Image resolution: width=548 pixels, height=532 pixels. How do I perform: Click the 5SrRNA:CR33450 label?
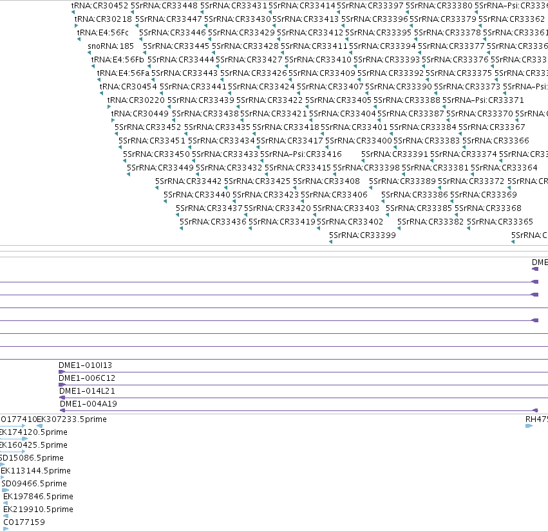(156, 154)
